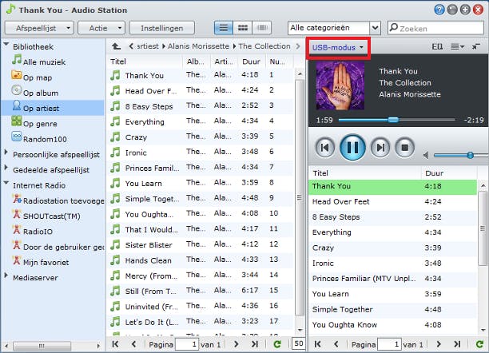
Task: Switch to cover flow view
Action: click(262, 28)
